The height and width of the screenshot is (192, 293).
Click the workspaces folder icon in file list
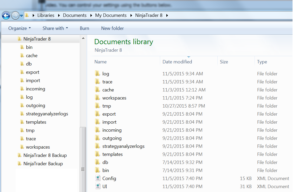pos(97,98)
